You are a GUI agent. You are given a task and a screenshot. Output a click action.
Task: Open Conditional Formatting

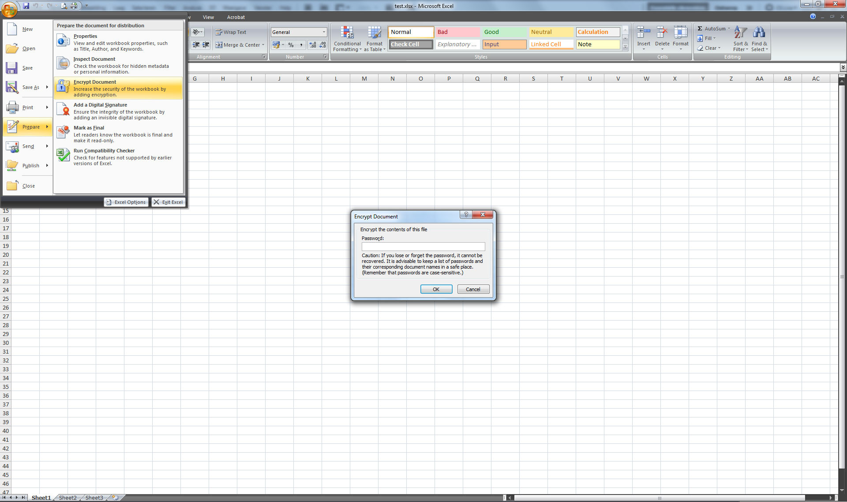(347, 39)
